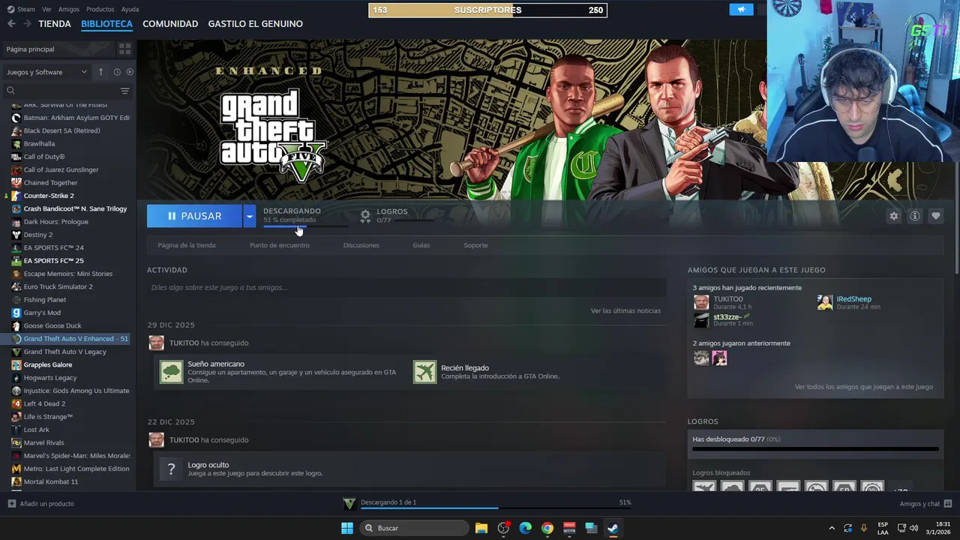Image resolution: width=960 pixels, height=540 pixels.
Task: Open the taskbar app next to Voicemeeter
Action: click(591, 528)
